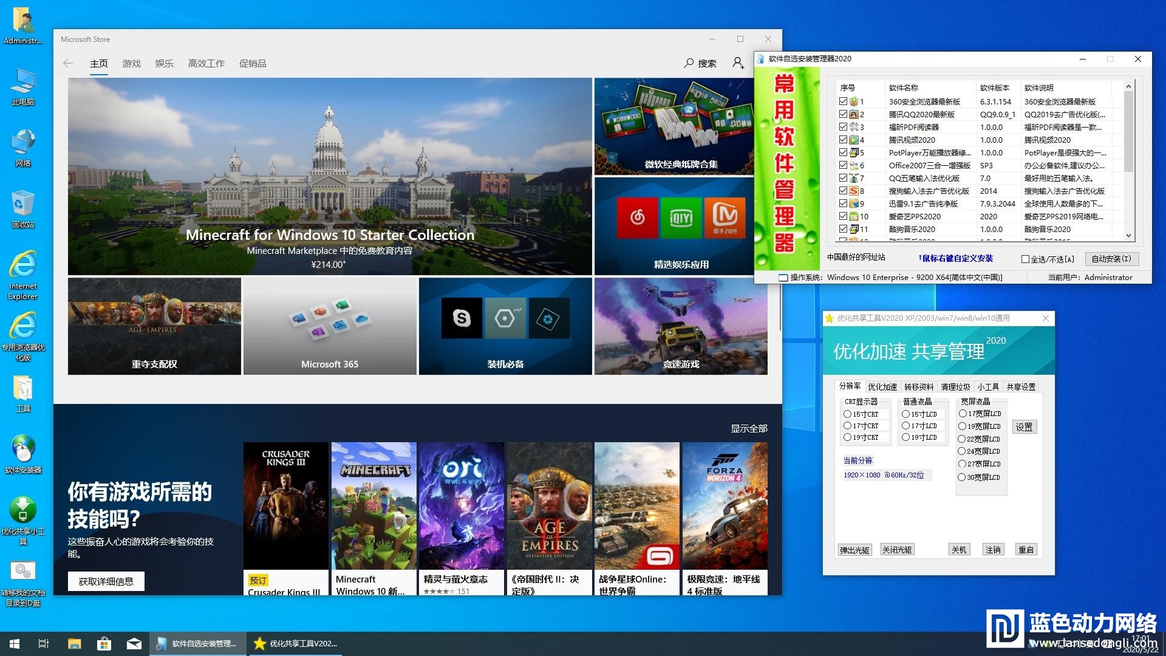Click 获取详细信息 button
Screen dimensions: 1166x656
tap(106, 581)
